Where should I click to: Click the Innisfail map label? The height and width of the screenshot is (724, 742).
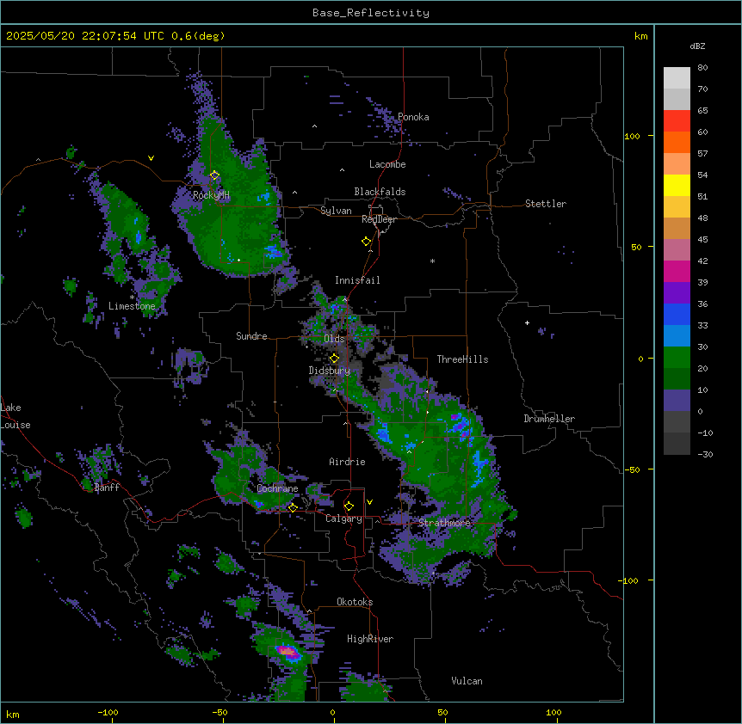point(357,280)
